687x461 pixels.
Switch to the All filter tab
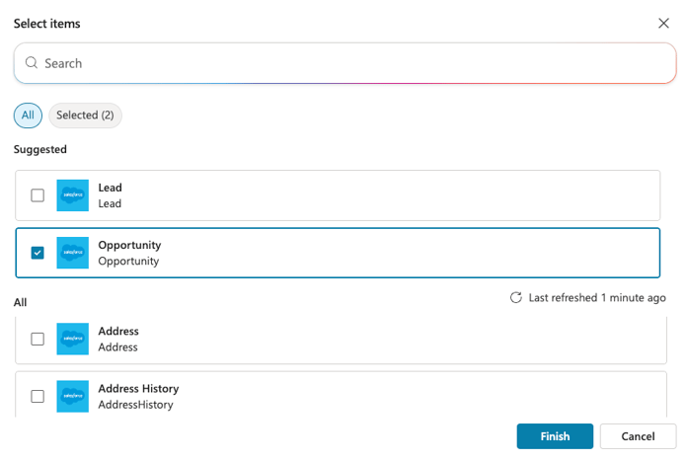coord(28,115)
